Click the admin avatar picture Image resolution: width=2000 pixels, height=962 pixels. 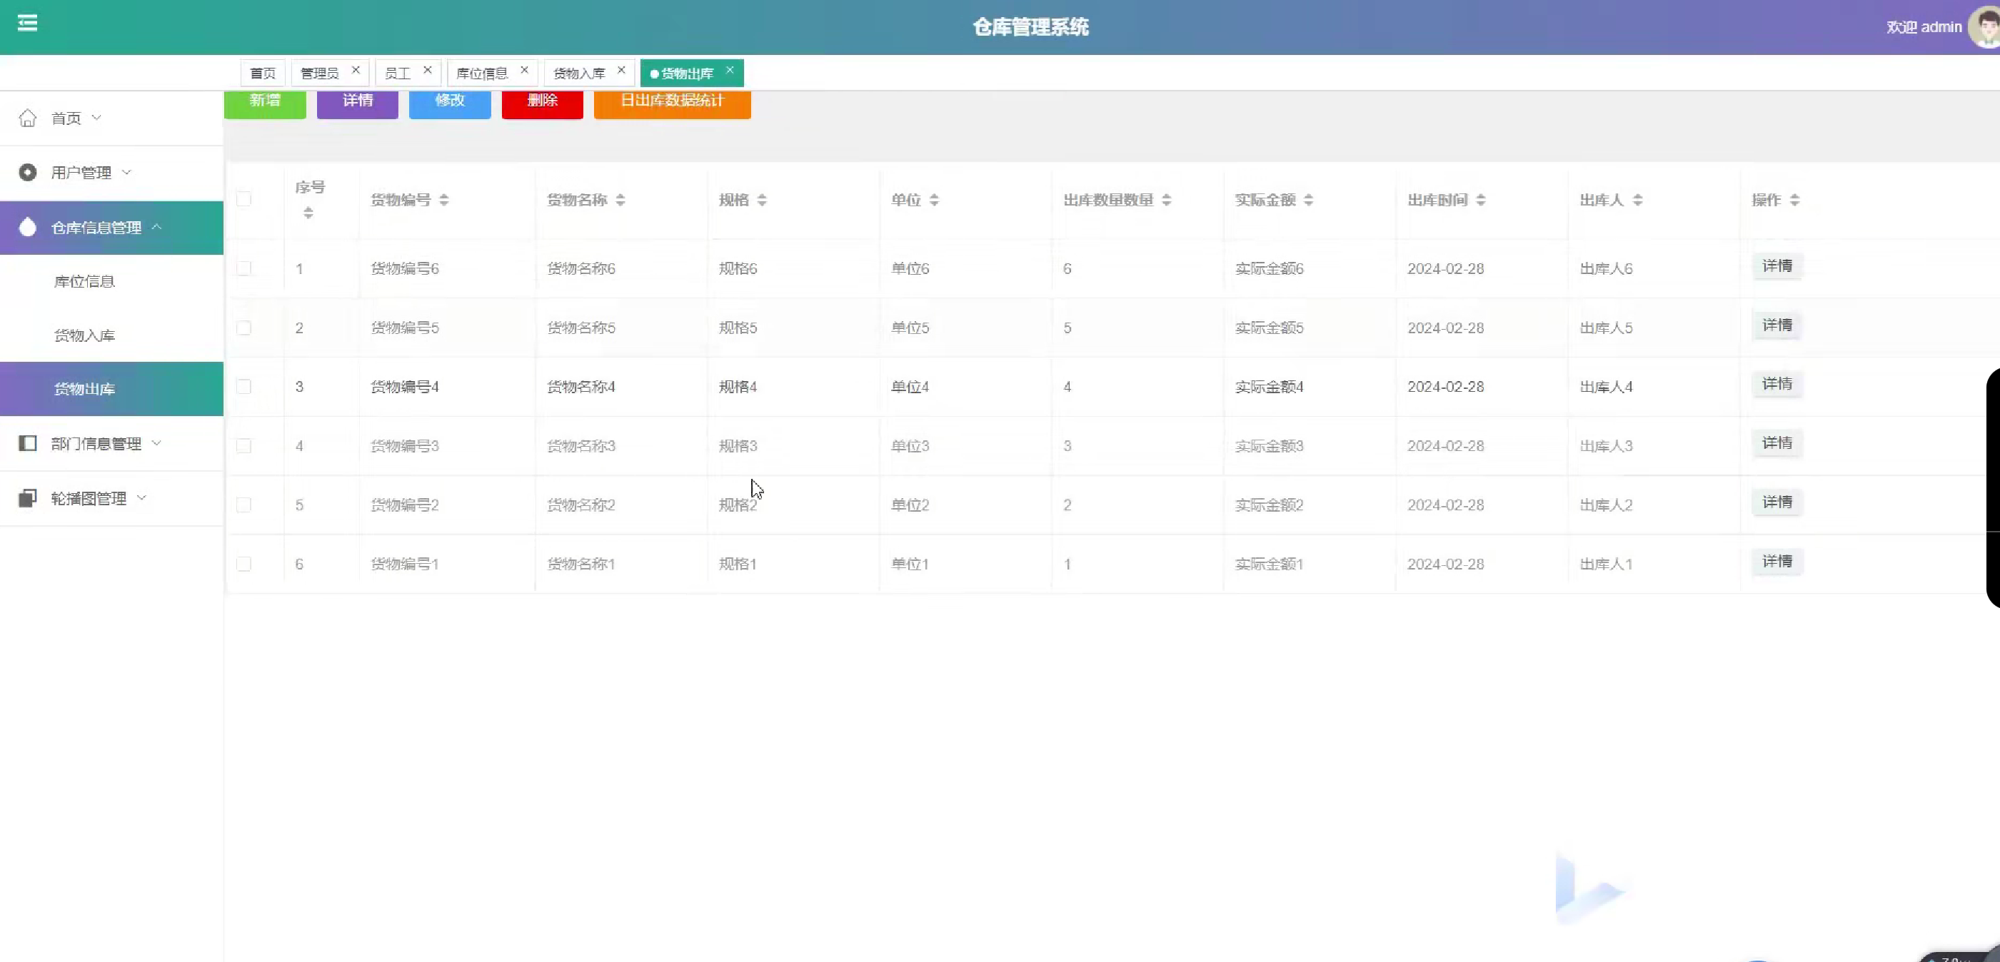(1984, 28)
